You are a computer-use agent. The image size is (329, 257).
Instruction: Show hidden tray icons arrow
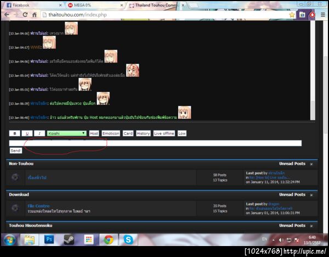point(274,240)
